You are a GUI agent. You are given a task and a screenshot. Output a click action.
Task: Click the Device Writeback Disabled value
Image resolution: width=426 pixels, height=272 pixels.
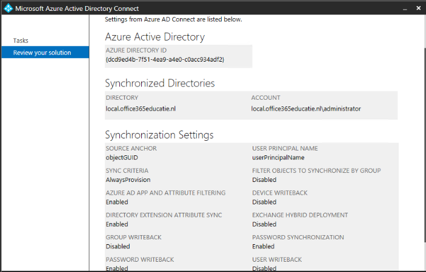pos(264,202)
